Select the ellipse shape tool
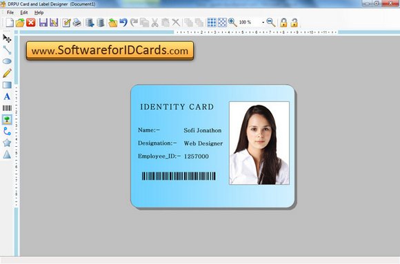This screenshot has width=400, height=264. click(x=7, y=61)
